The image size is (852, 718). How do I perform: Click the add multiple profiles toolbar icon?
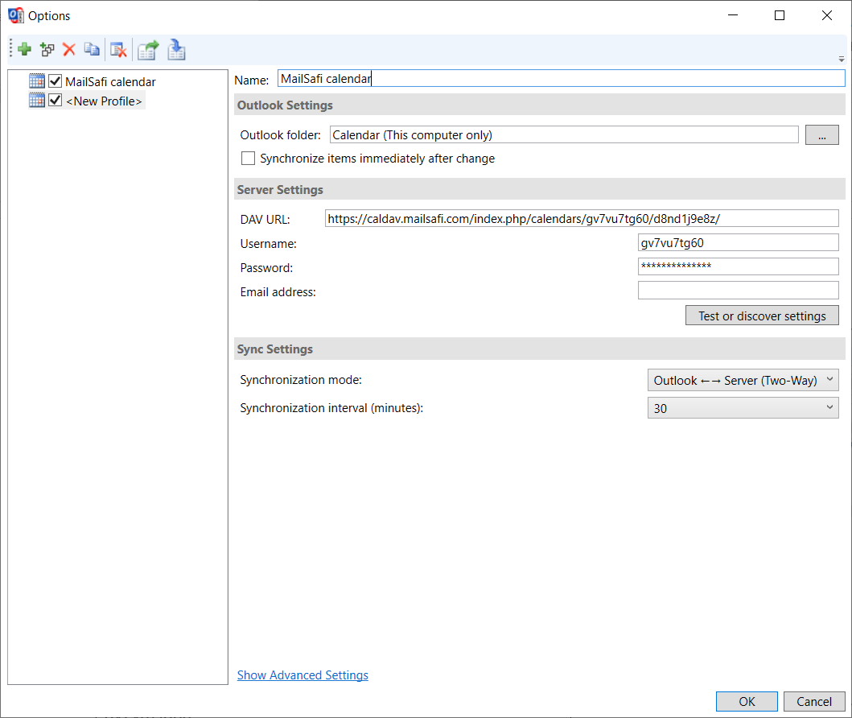pyautogui.click(x=47, y=49)
